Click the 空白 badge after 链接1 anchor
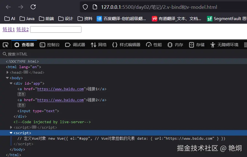 [21, 94]
